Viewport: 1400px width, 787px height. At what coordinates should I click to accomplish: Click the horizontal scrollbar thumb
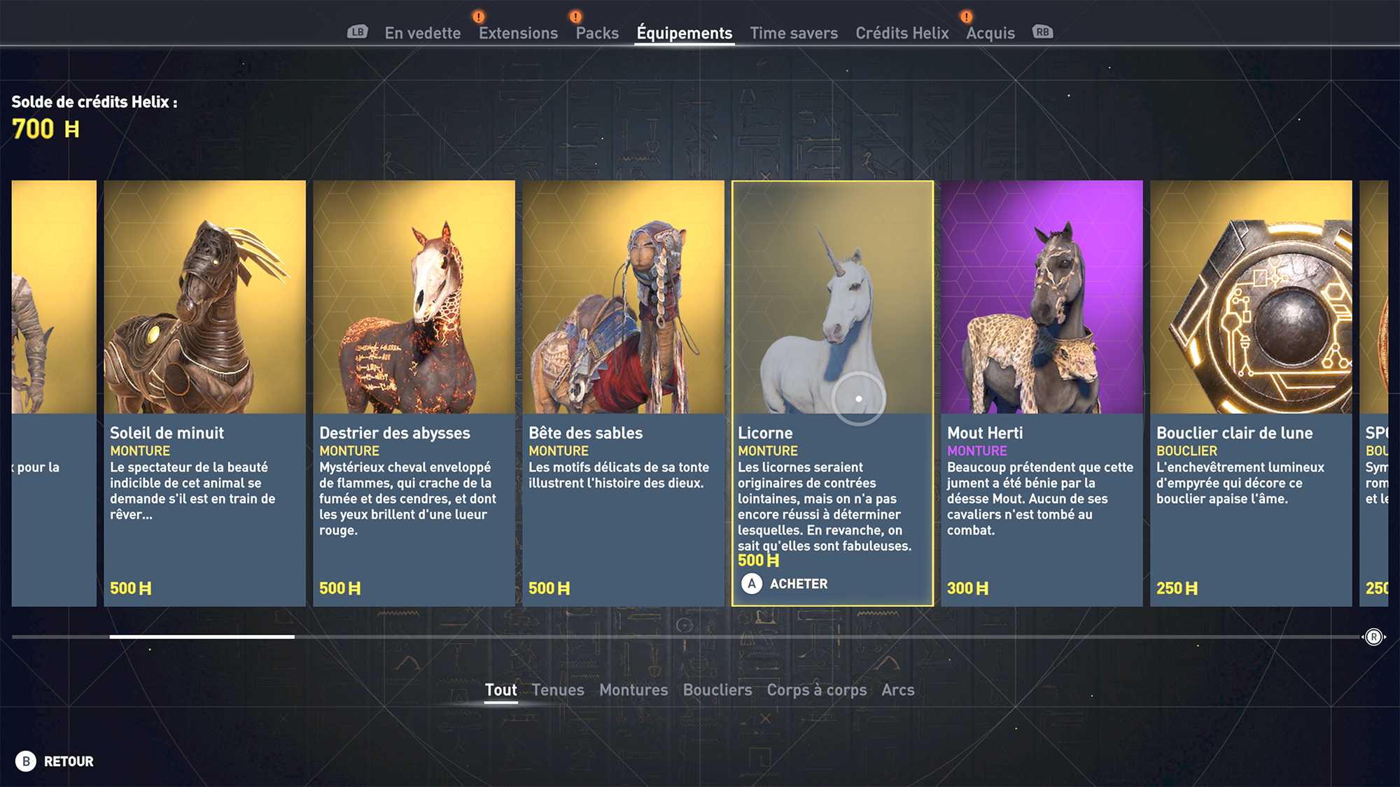pos(202,637)
